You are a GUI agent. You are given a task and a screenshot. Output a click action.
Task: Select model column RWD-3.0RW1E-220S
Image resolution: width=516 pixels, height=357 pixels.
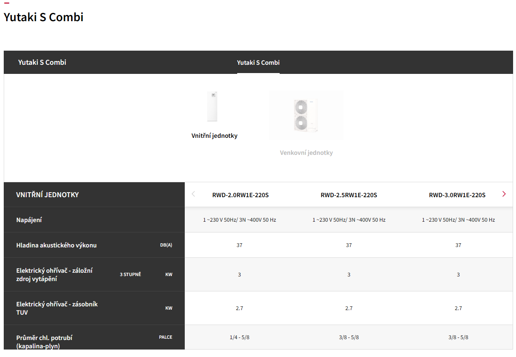457,195
